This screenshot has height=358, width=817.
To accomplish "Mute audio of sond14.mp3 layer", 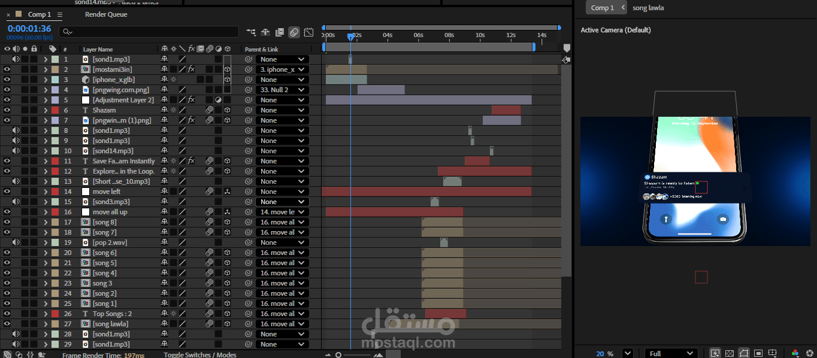I will click(x=16, y=151).
